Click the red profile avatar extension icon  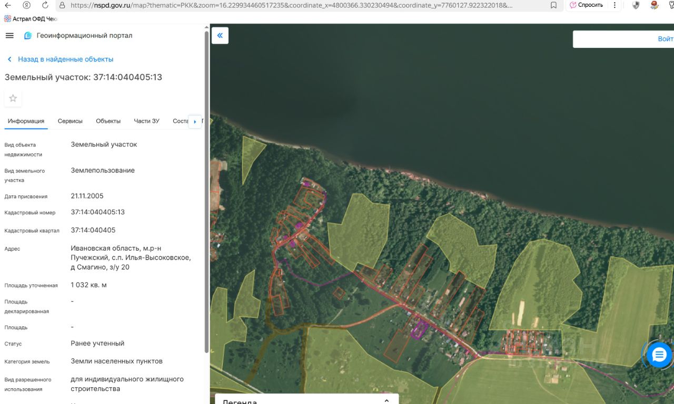pos(654,5)
